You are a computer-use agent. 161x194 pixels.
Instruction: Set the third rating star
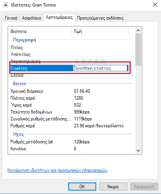[x=90, y=61]
